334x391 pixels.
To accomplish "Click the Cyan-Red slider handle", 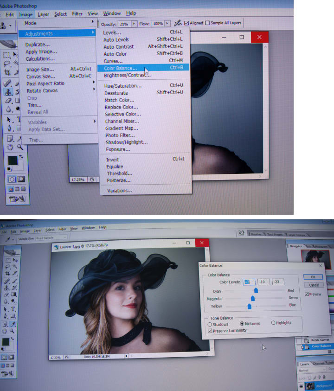I will pos(256,290).
